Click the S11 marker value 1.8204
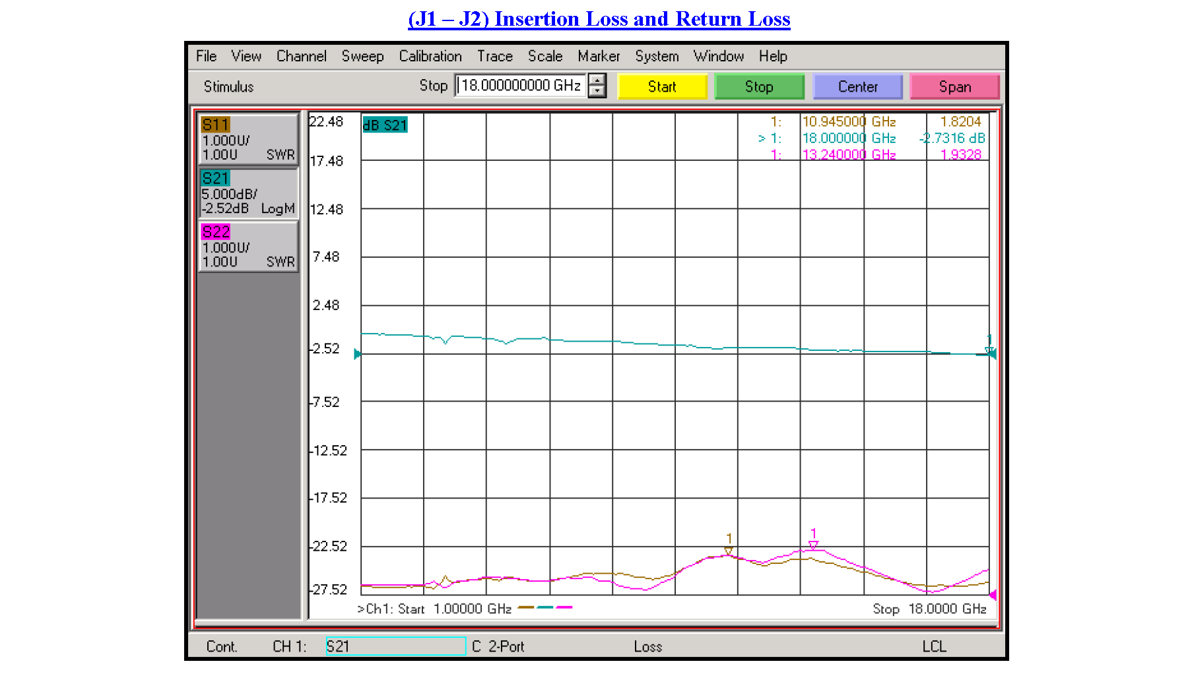This screenshot has width=1190, height=676. coord(962,121)
